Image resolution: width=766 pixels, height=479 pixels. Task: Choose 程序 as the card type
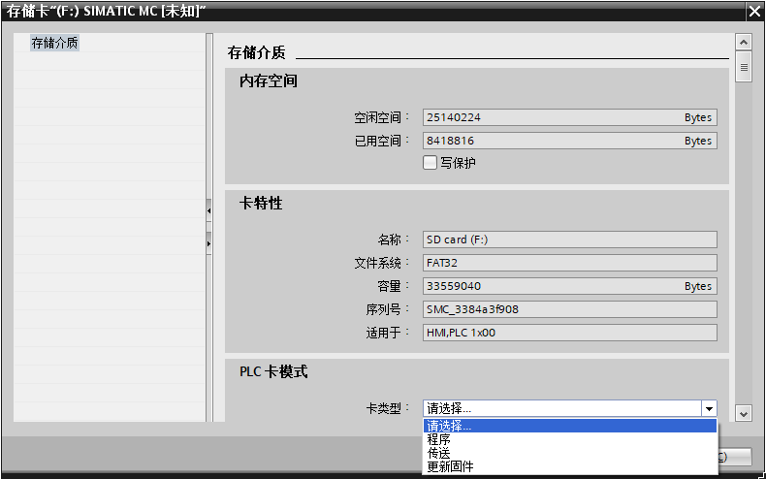569,439
